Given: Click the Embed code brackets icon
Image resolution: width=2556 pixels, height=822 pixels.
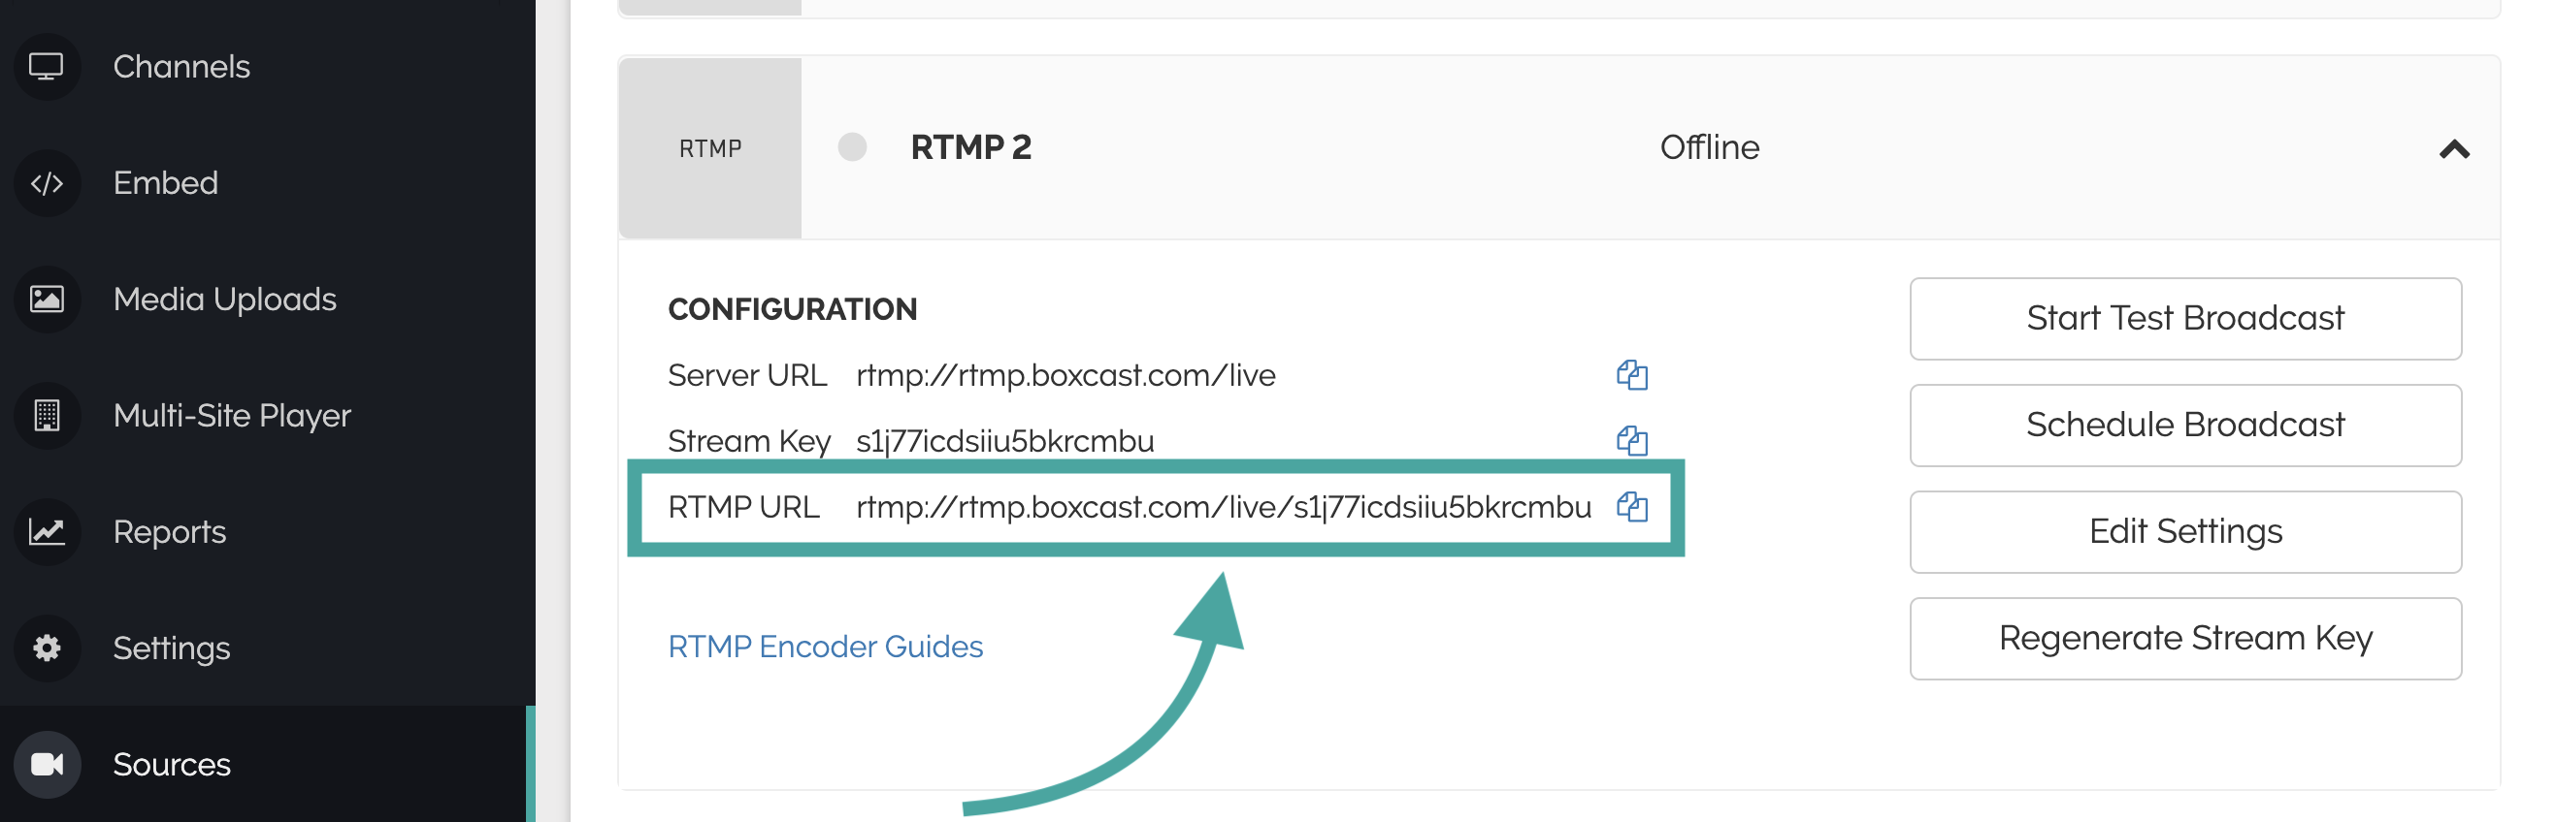Looking at the screenshot, I should (47, 183).
